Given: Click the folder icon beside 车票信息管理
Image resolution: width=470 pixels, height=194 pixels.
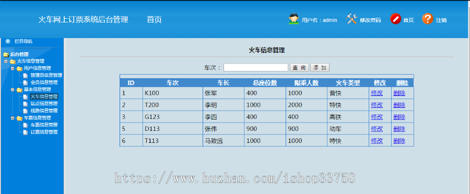Looking at the screenshot, I should click(x=19, y=118).
